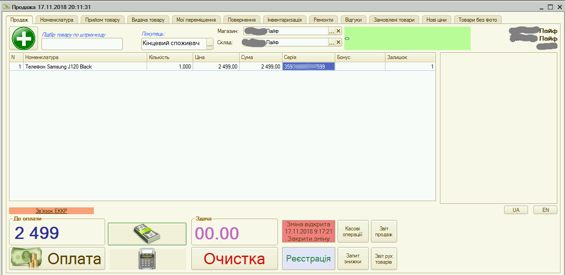Switch language to UA

point(516,210)
